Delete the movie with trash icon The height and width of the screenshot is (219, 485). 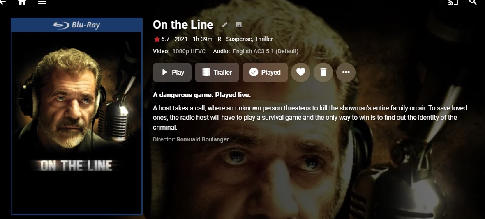coord(323,72)
